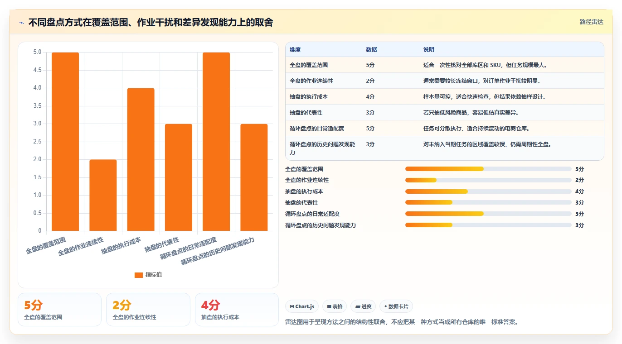
Task: Click the 4分 value in the table
Action: pyautogui.click(x=370, y=96)
